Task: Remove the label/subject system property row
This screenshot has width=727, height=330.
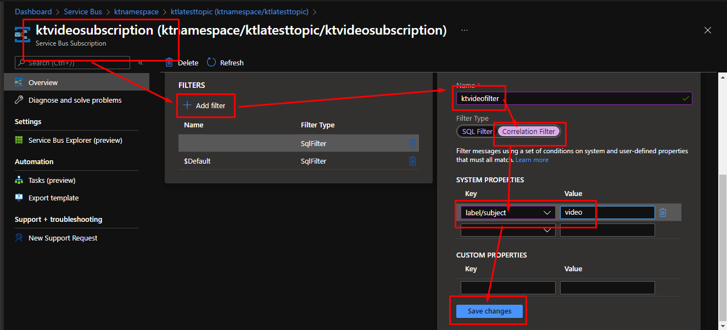Action: click(x=663, y=212)
